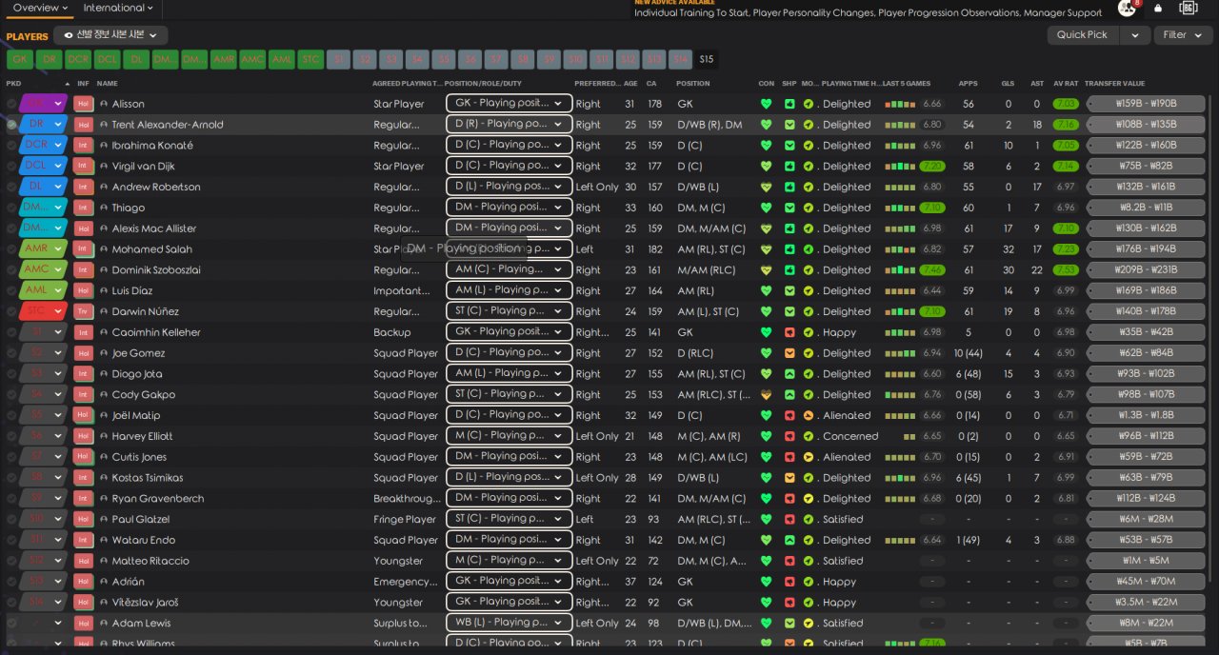The height and width of the screenshot is (655, 1219).
Task: Click Trent Alexander-Arnold's sharpness icon
Action: (789, 125)
